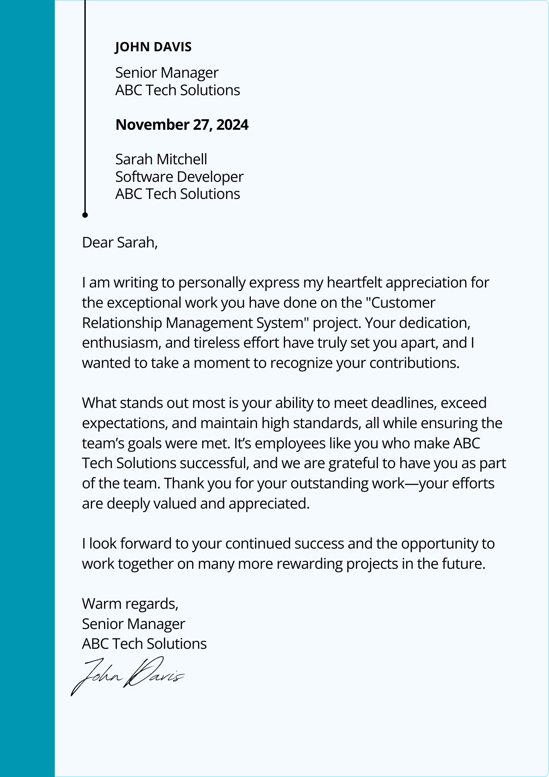Click the vertical black line beside header
Viewport: 549px width, 777px height.
point(85,106)
